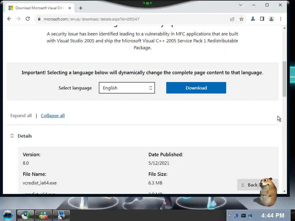This screenshot has height=221, width=295.
Task: Collapse the Details section
Action: (x=21, y=136)
